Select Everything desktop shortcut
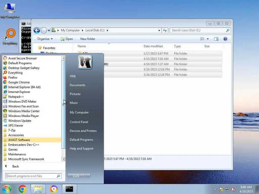259x194 pixels. click(10, 37)
